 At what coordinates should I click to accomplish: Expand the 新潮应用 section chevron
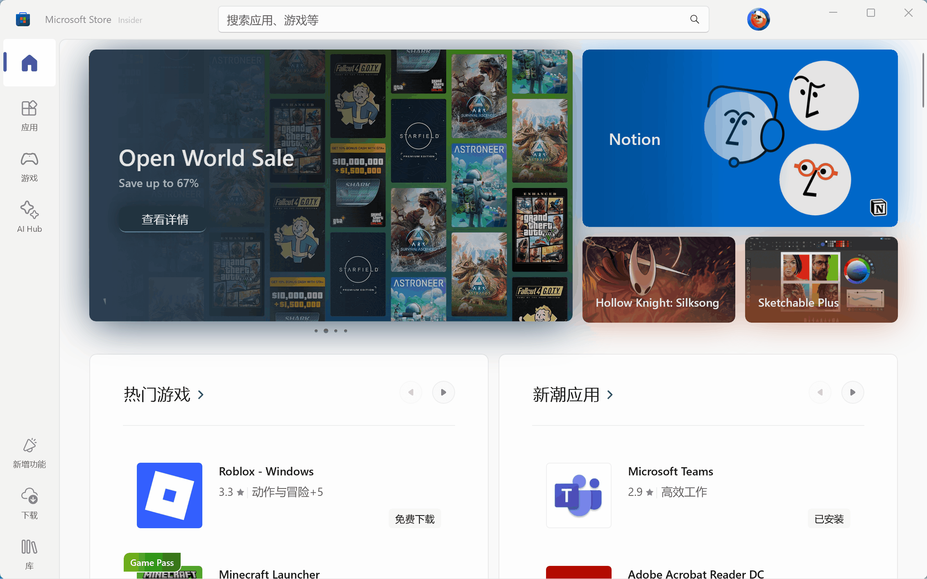(x=610, y=395)
